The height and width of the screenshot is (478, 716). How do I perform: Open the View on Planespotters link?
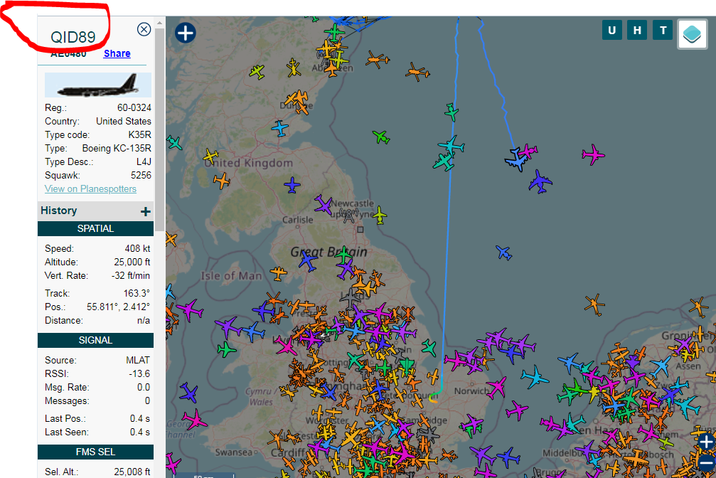pyautogui.click(x=90, y=188)
